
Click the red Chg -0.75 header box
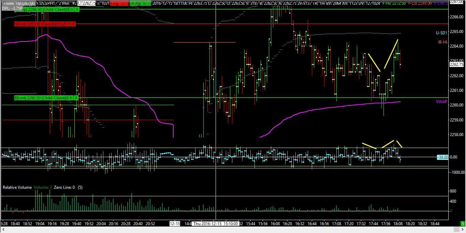119,3
